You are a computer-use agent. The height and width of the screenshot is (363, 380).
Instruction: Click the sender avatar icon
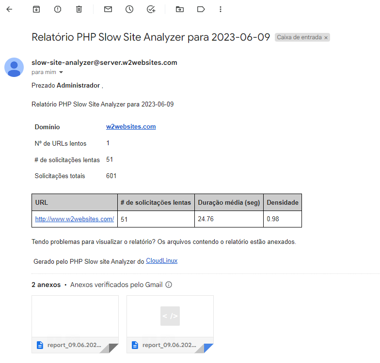point(14,67)
